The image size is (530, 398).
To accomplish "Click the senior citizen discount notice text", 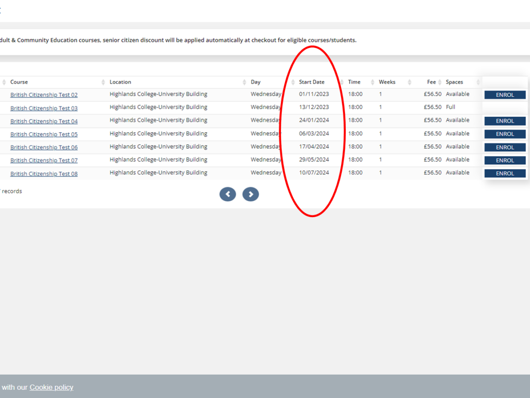I will [x=178, y=40].
